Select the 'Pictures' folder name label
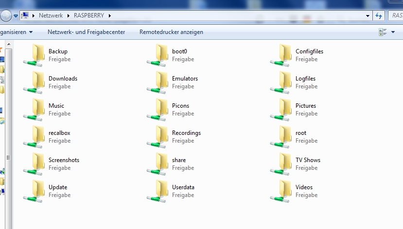The height and width of the screenshot is (229, 403). coord(306,106)
